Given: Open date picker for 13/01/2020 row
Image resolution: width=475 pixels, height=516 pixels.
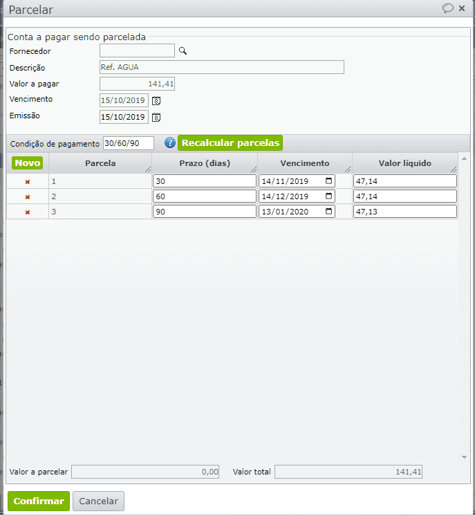Looking at the screenshot, I should coord(328,211).
